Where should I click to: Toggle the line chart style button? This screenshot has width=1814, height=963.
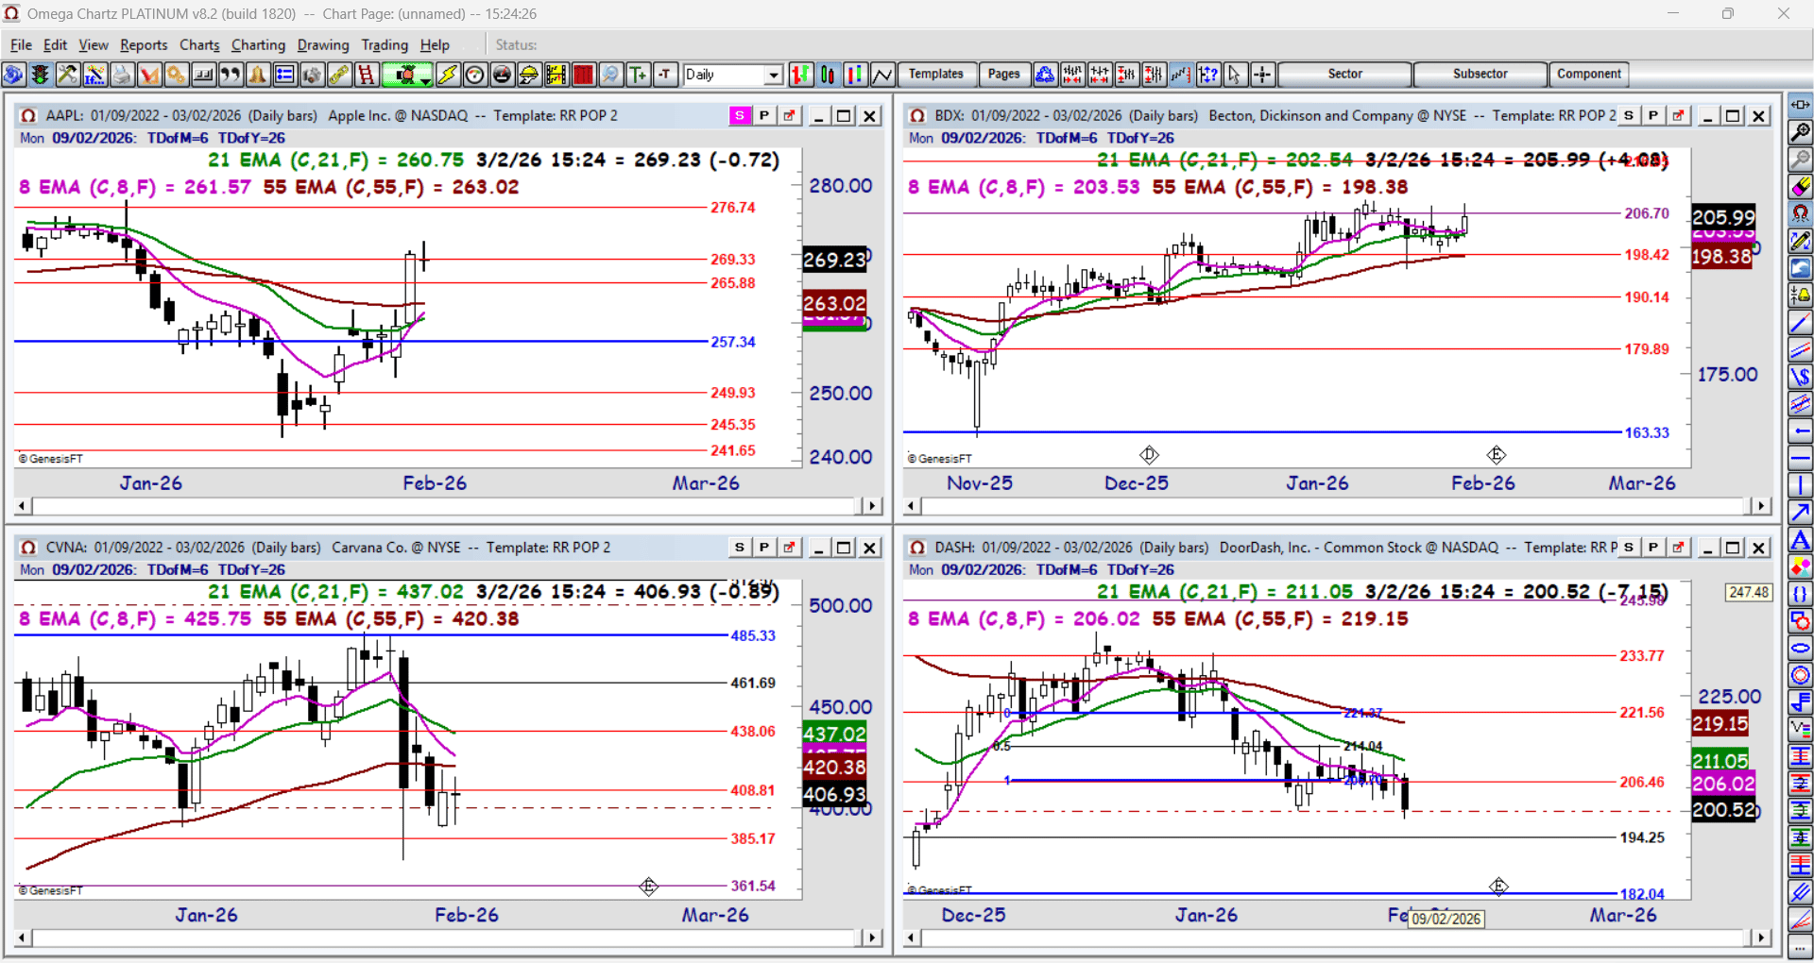coord(883,75)
